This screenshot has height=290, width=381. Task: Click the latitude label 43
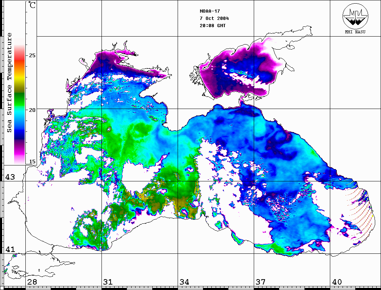(9, 177)
